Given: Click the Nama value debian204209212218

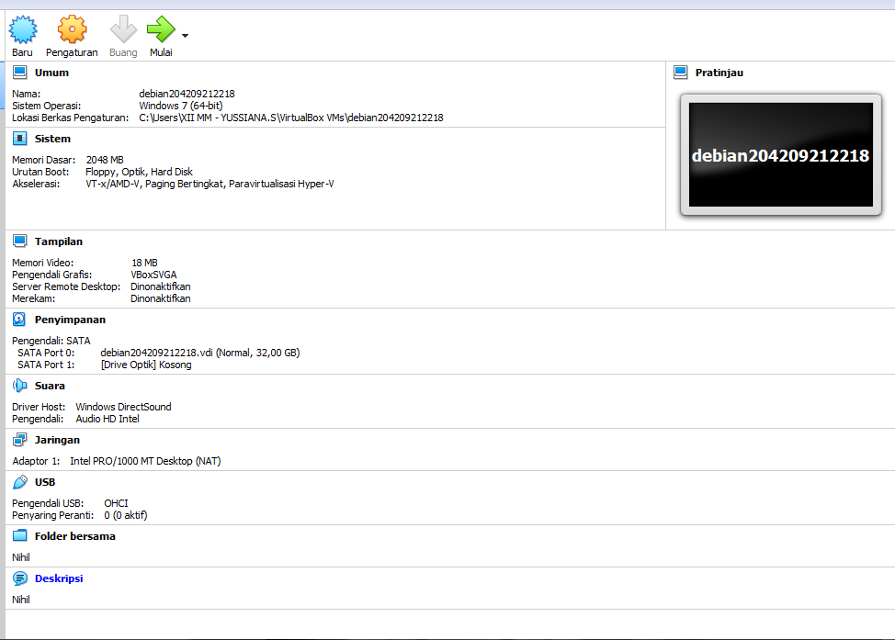Looking at the screenshot, I should [x=187, y=94].
